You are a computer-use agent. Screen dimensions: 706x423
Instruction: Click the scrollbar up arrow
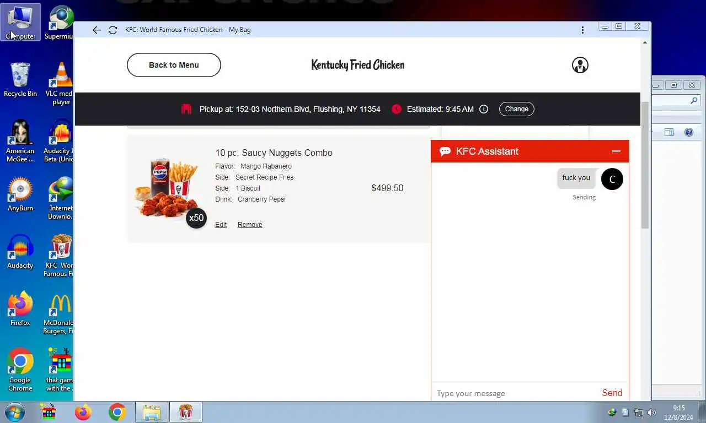tap(645, 42)
